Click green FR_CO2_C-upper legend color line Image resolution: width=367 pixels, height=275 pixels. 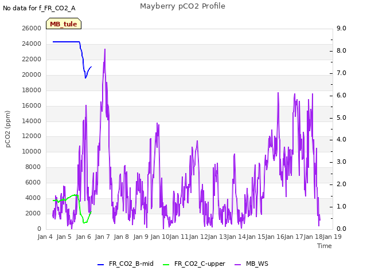coord(166,265)
